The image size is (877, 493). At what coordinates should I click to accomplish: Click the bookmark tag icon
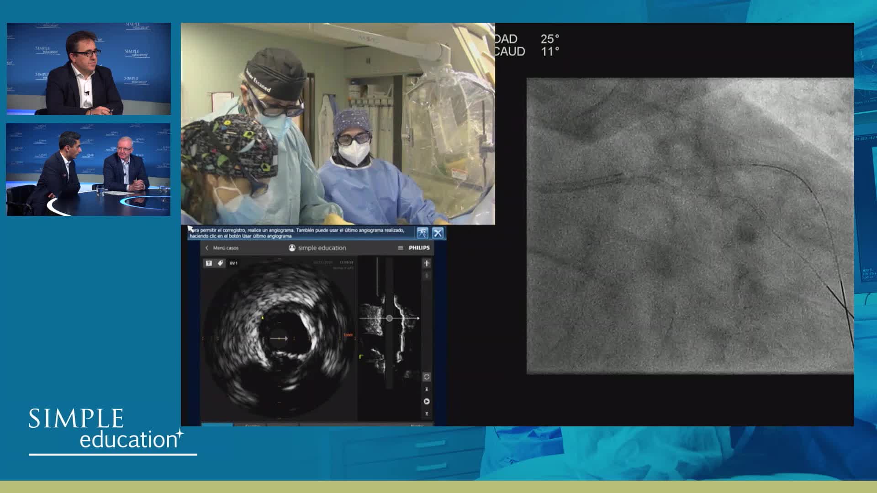click(220, 263)
